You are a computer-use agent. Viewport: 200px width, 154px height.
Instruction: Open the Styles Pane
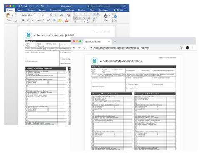115,18
